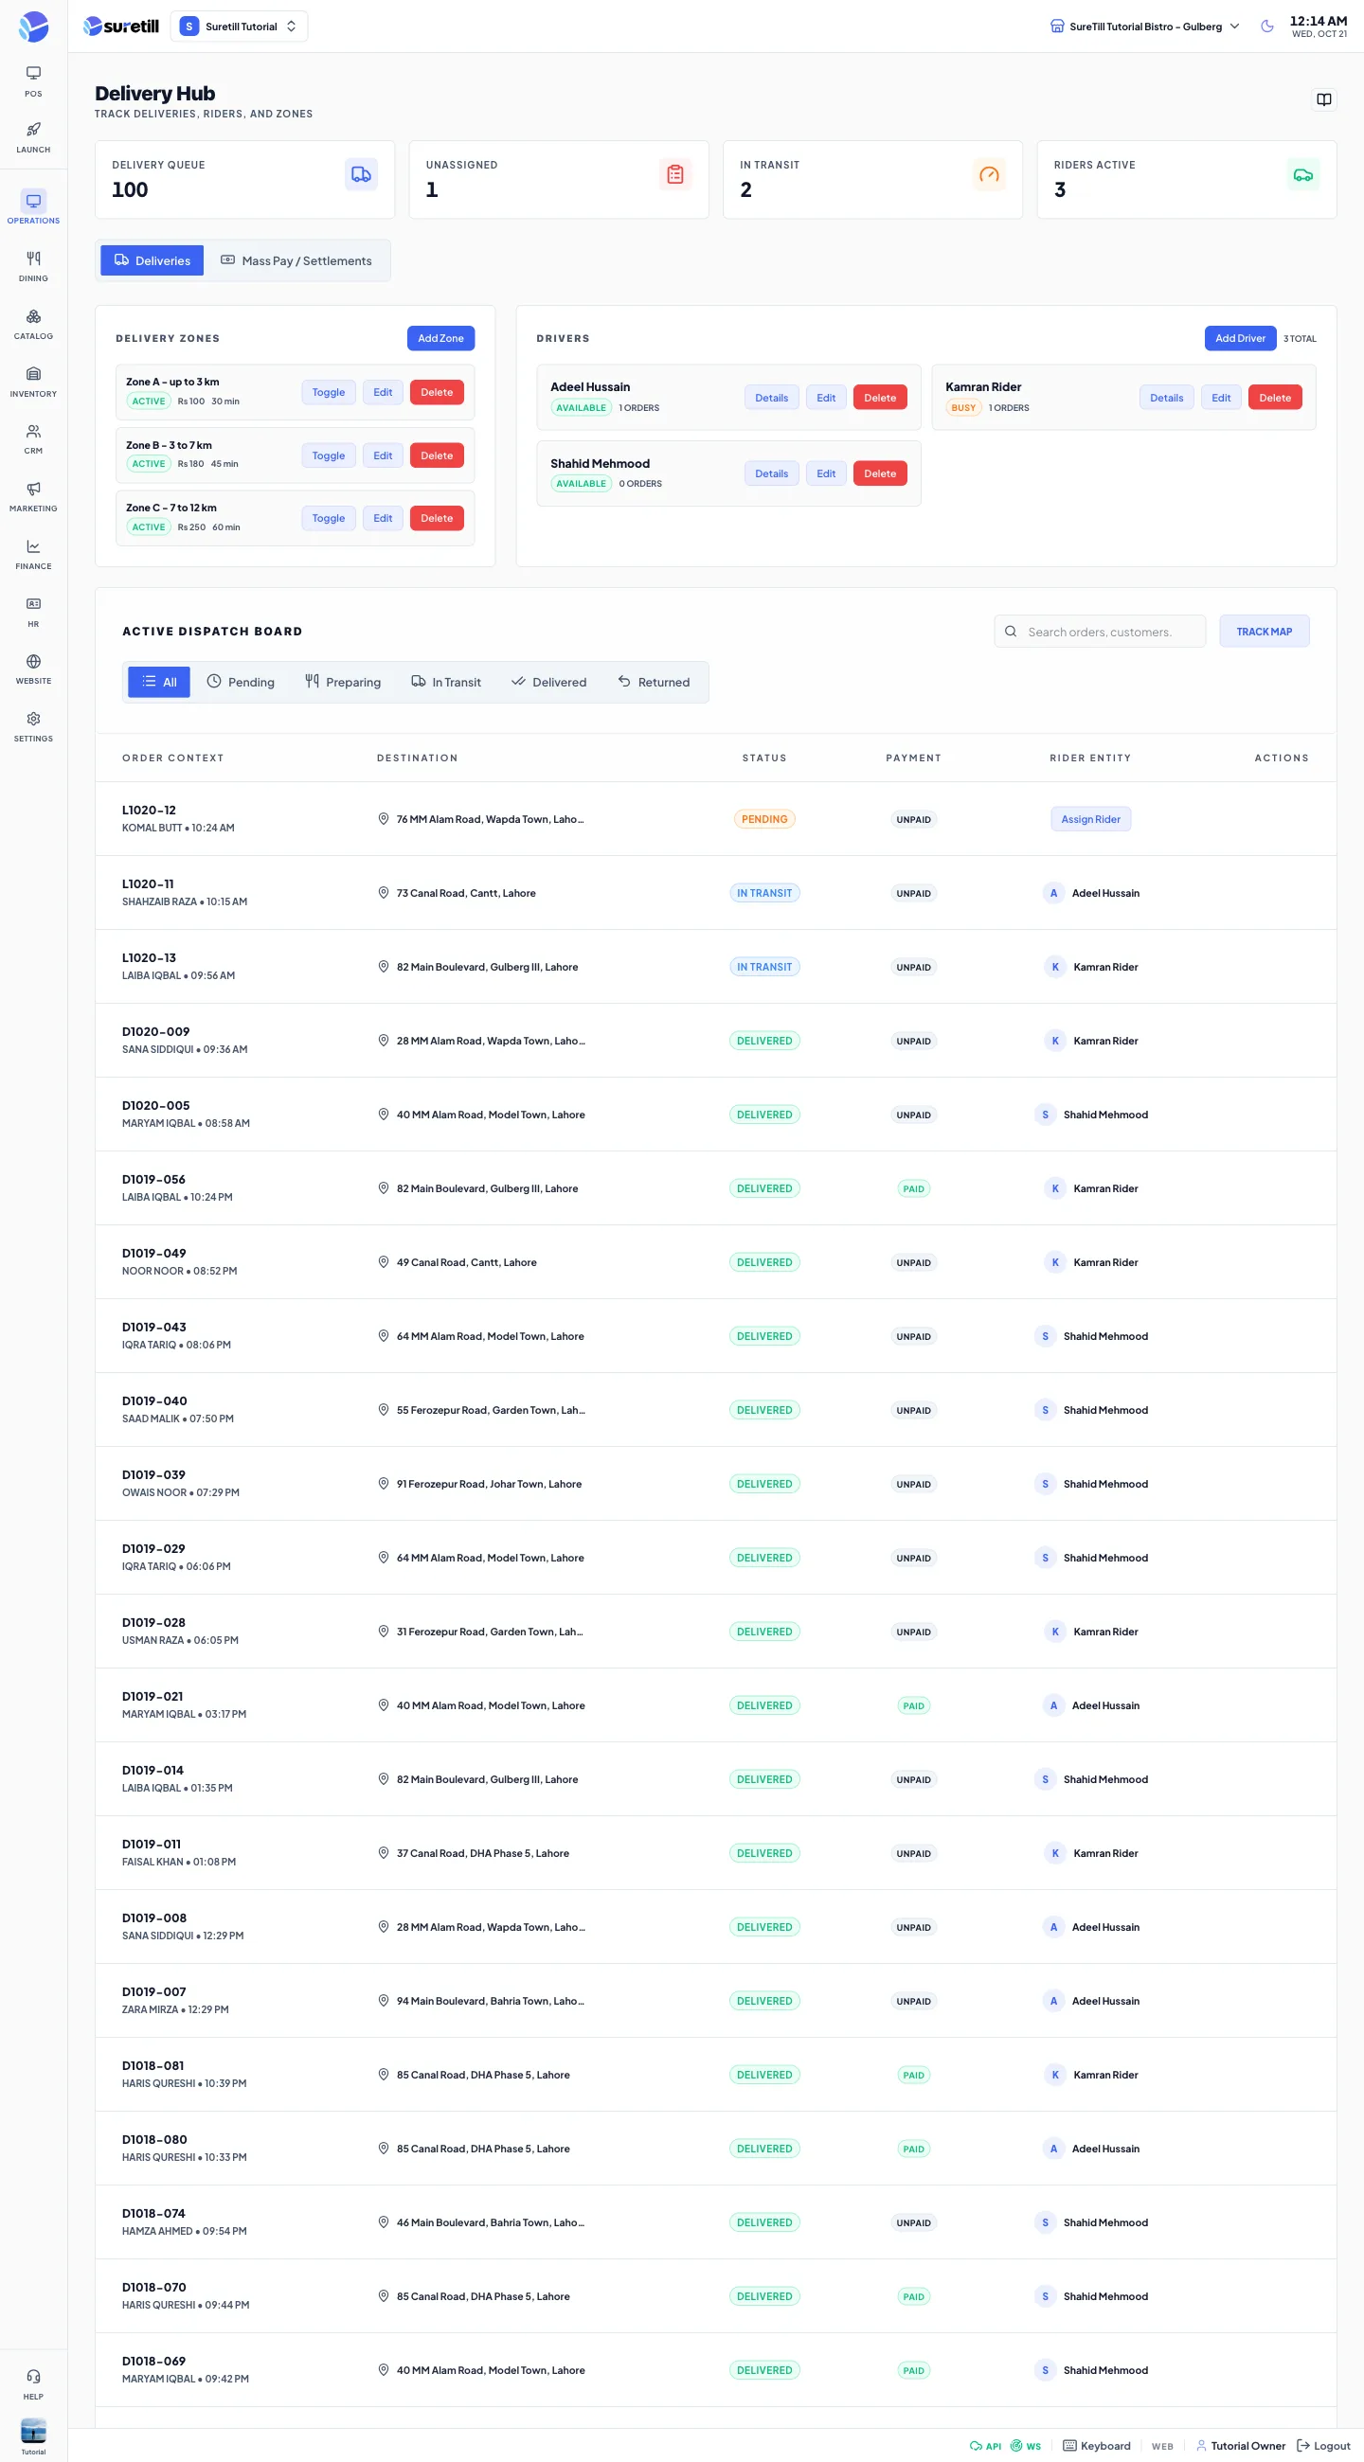This screenshot has height=2462, width=1364.
Task: Navigate to CRM in the sidebar
Action: [33, 438]
